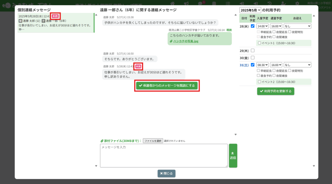Click the paperclip icon beside ハンカチの写真.jpg
Image resolution: width=332 pixels, height=184 pixels.
pos(171,41)
